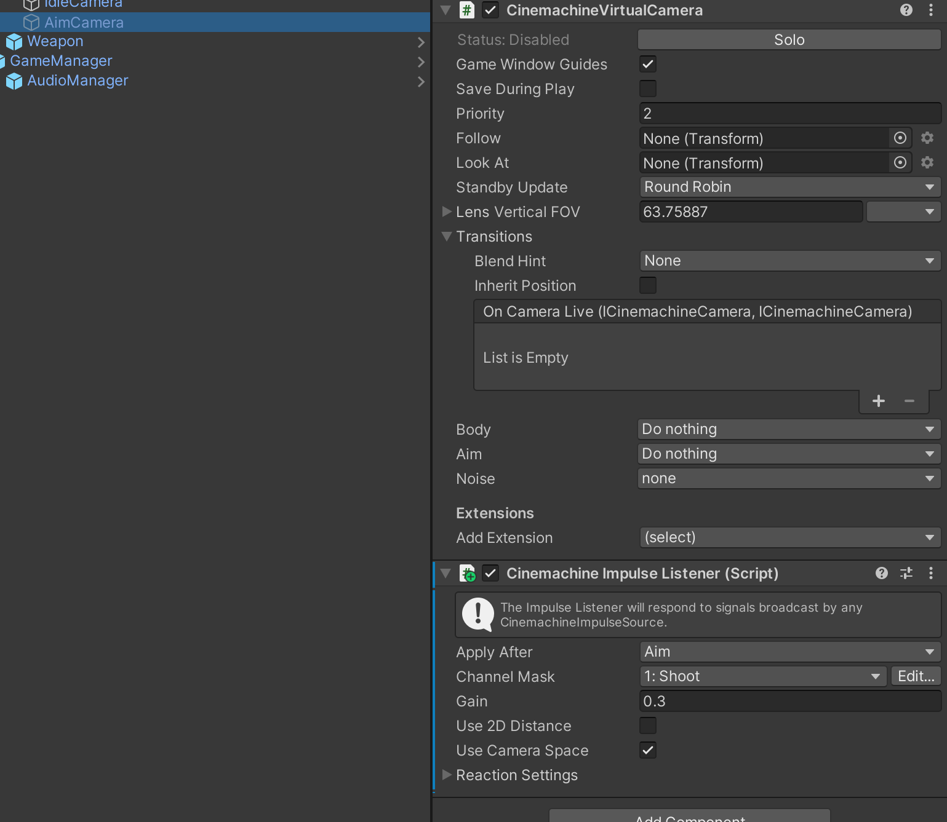The image size is (947, 822).
Task: Open gear settings for Follow target
Action: coord(927,138)
